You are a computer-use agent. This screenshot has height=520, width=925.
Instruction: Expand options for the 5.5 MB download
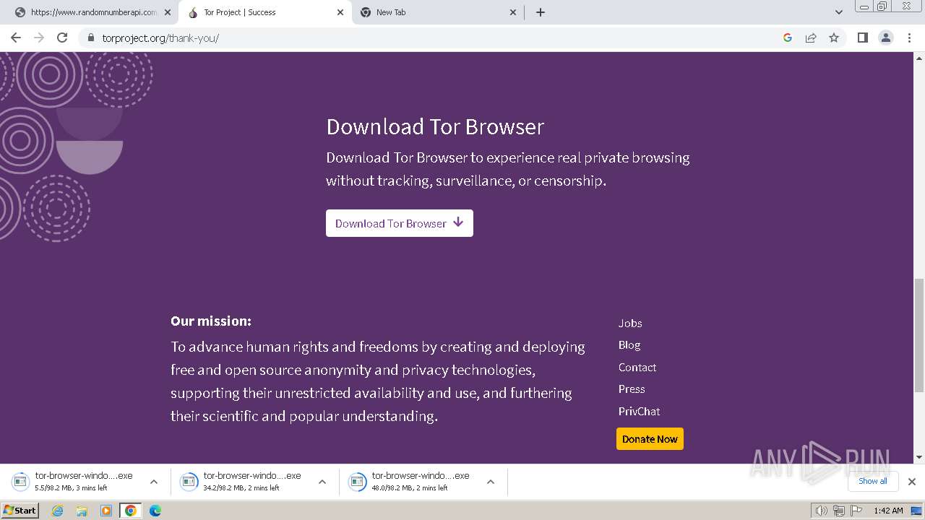click(x=154, y=482)
